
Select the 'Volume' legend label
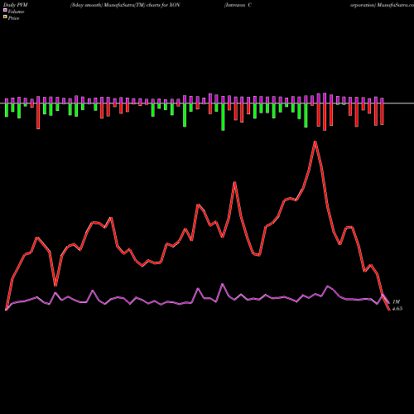coord(16,12)
